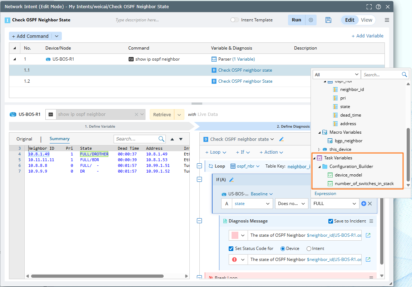This screenshot has height=287, width=412.
Task: Click the save disk icon
Action: pos(328,20)
